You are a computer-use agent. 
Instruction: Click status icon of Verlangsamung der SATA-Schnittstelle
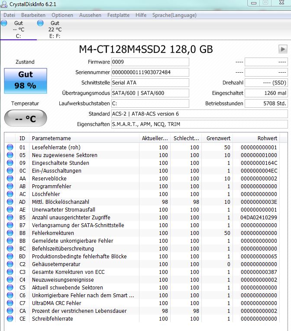point(10,225)
